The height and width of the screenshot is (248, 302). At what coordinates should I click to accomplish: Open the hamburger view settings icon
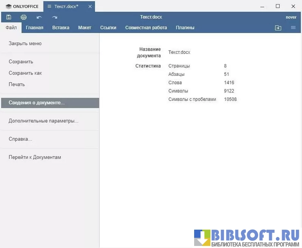tap(293, 28)
